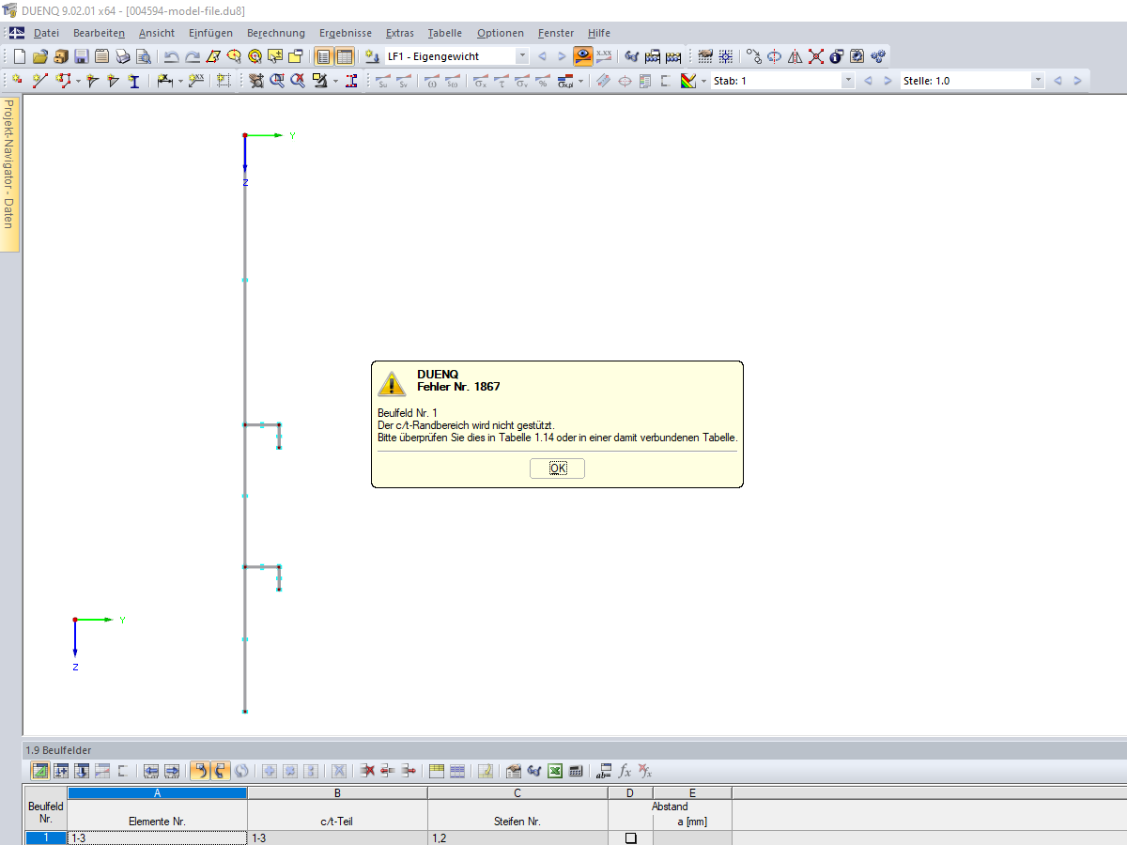Screen dimensions: 1127x845
Task: Go to next load case arrow
Action: 562,56
